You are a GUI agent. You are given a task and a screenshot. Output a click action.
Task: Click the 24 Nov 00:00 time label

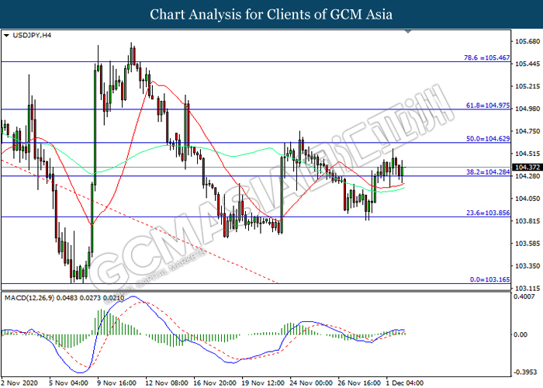pyautogui.click(x=311, y=383)
